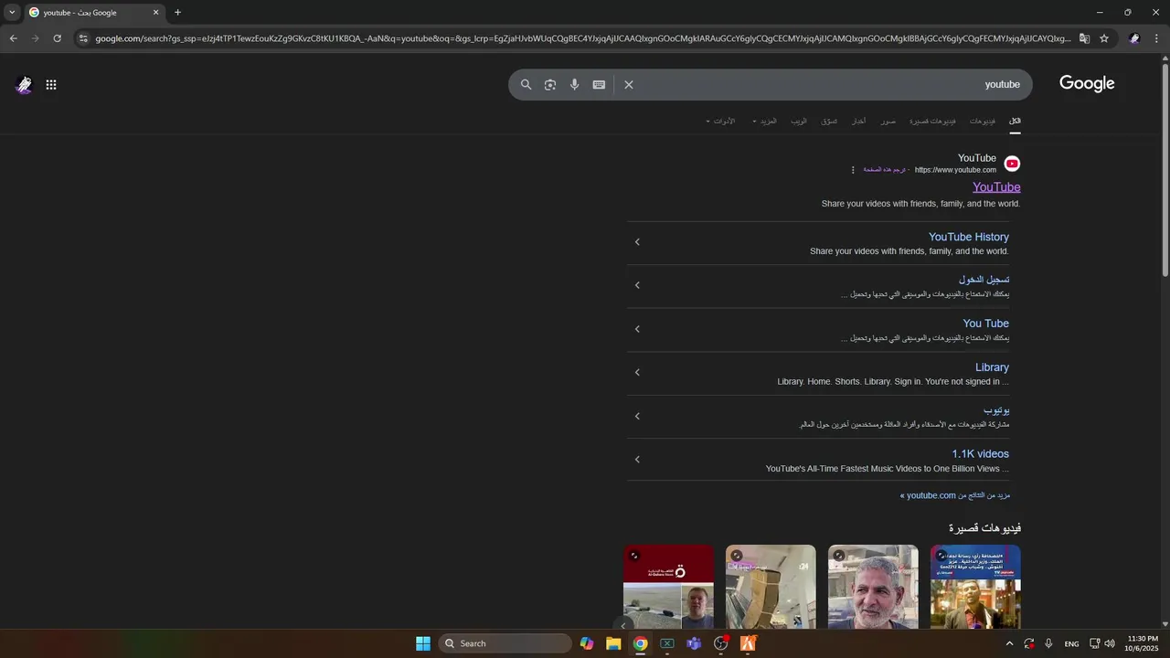The height and width of the screenshot is (658, 1170).
Task: Open the three-dot menu for the YouTube result
Action: coord(853,170)
